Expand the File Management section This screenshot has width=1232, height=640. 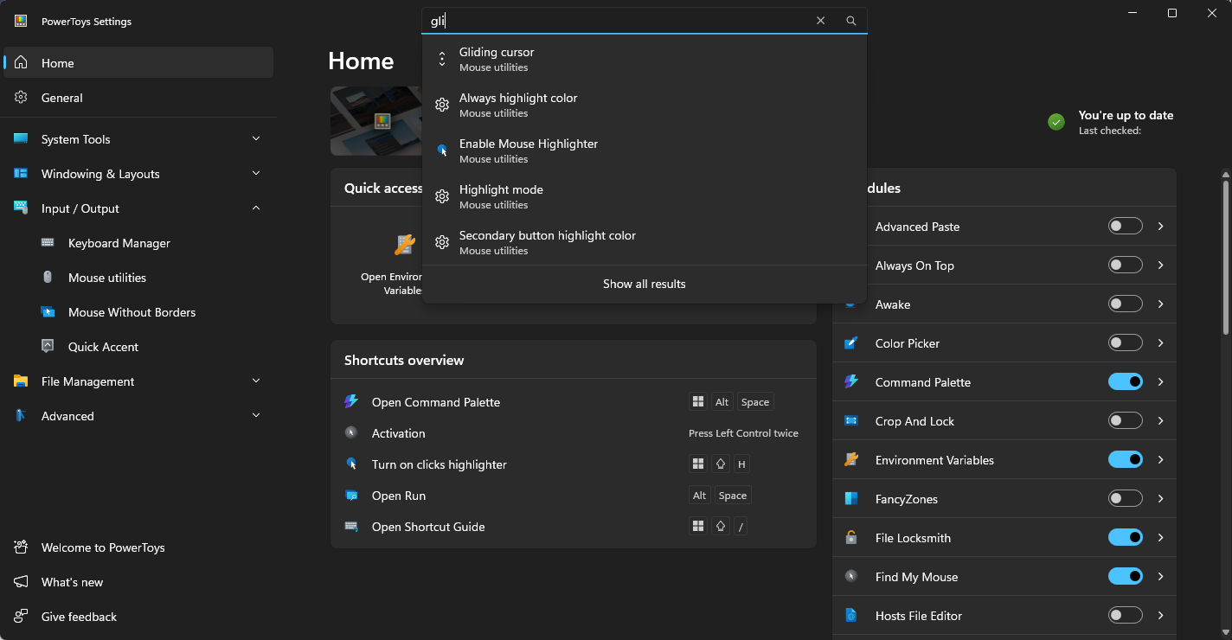(256, 381)
